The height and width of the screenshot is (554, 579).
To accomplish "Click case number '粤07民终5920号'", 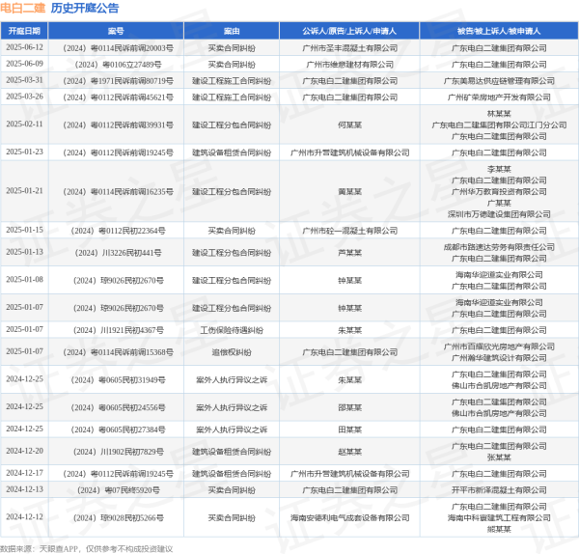I will (x=132, y=490).
